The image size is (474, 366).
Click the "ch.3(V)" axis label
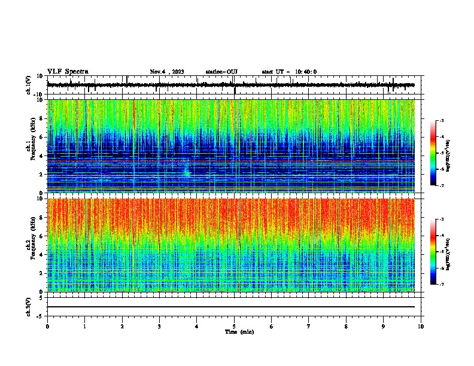(x=29, y=307)
